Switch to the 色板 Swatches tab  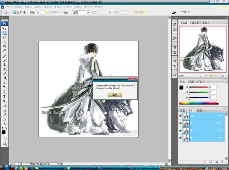point(192,82)
